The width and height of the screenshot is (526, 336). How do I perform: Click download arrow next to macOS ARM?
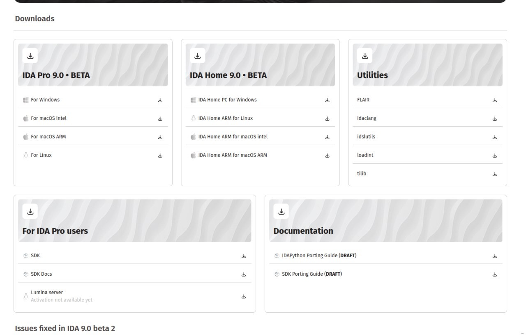(160, 137)
